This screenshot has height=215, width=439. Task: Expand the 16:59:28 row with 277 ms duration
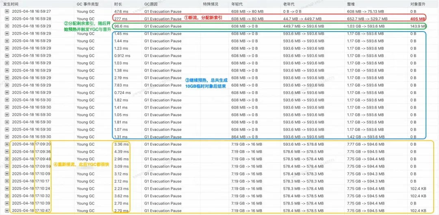[7, 19]
